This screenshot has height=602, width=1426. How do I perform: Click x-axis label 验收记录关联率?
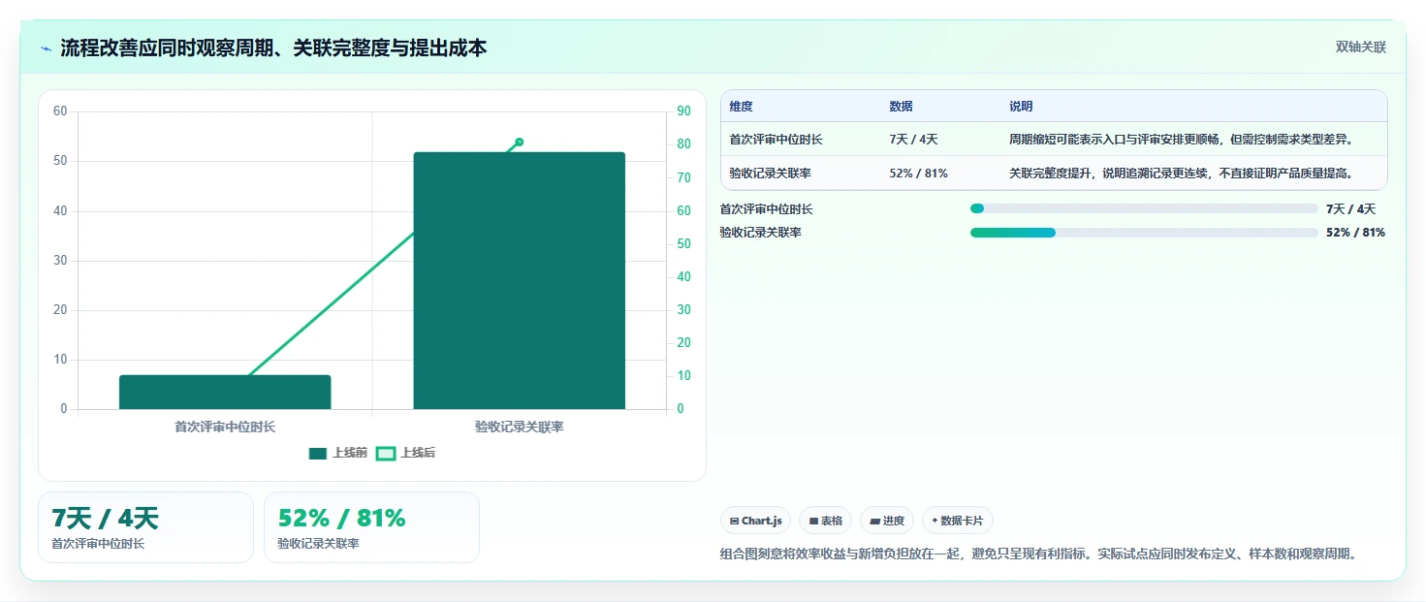point(519,427)
